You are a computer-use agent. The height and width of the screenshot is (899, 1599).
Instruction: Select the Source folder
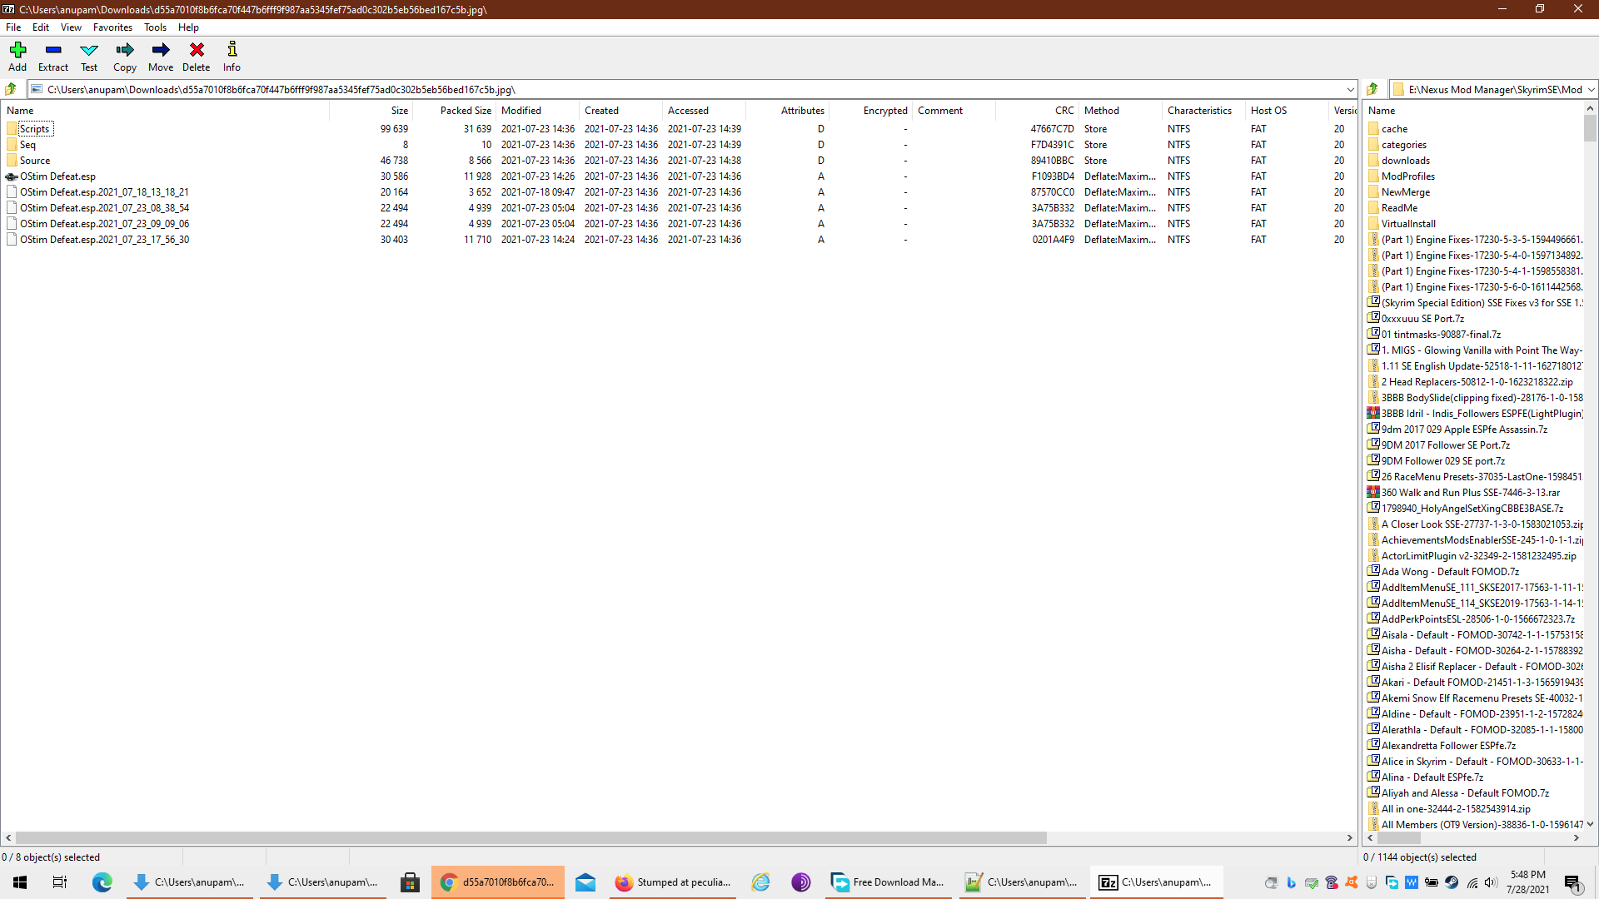coord(35,161)
